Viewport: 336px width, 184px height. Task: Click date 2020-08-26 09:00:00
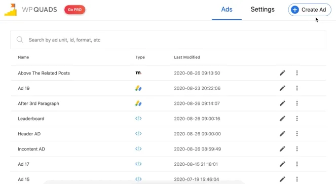[x=197, y=134]
